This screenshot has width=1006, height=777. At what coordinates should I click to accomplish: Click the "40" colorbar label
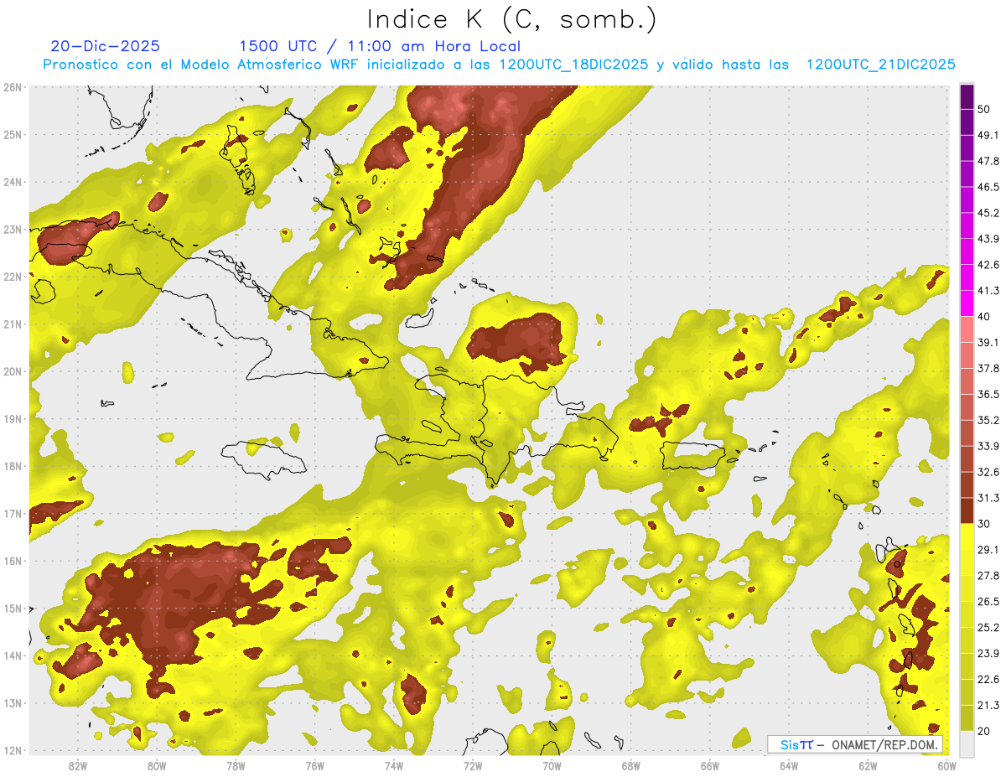[984, 316]
